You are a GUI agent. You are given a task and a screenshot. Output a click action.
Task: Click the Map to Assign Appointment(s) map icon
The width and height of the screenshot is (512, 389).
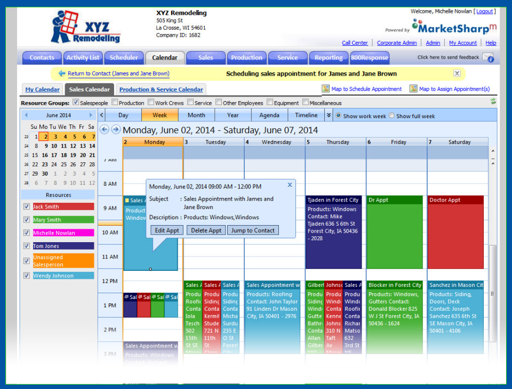coord(414,89)
